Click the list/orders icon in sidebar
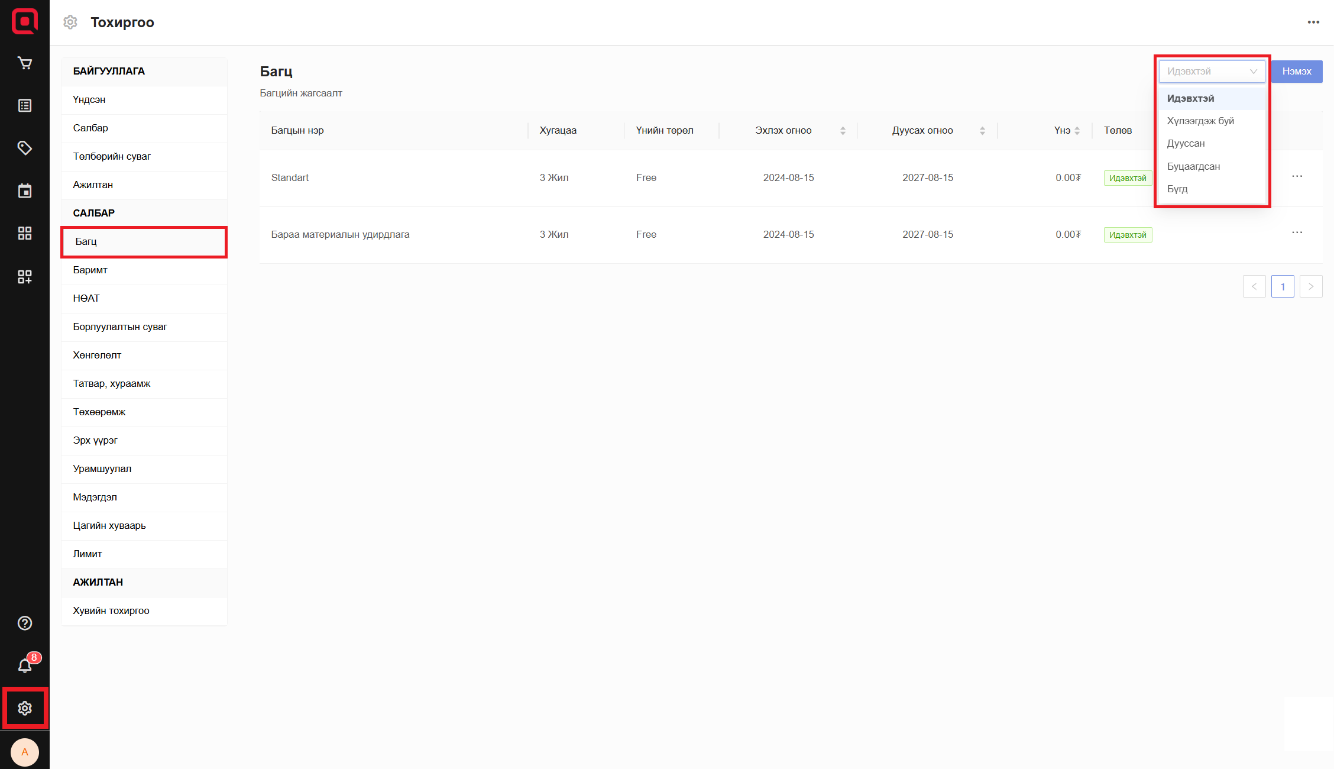Screen dimensions: 1334x769 click(25, 106)
